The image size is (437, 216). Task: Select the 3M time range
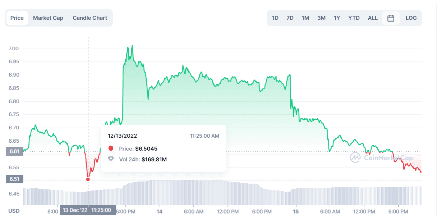[321, 18]
